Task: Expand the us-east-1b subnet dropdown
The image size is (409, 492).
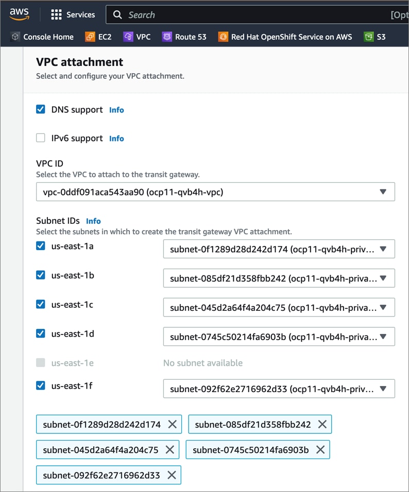Action: pyautogui.click(x=279, y=278)
